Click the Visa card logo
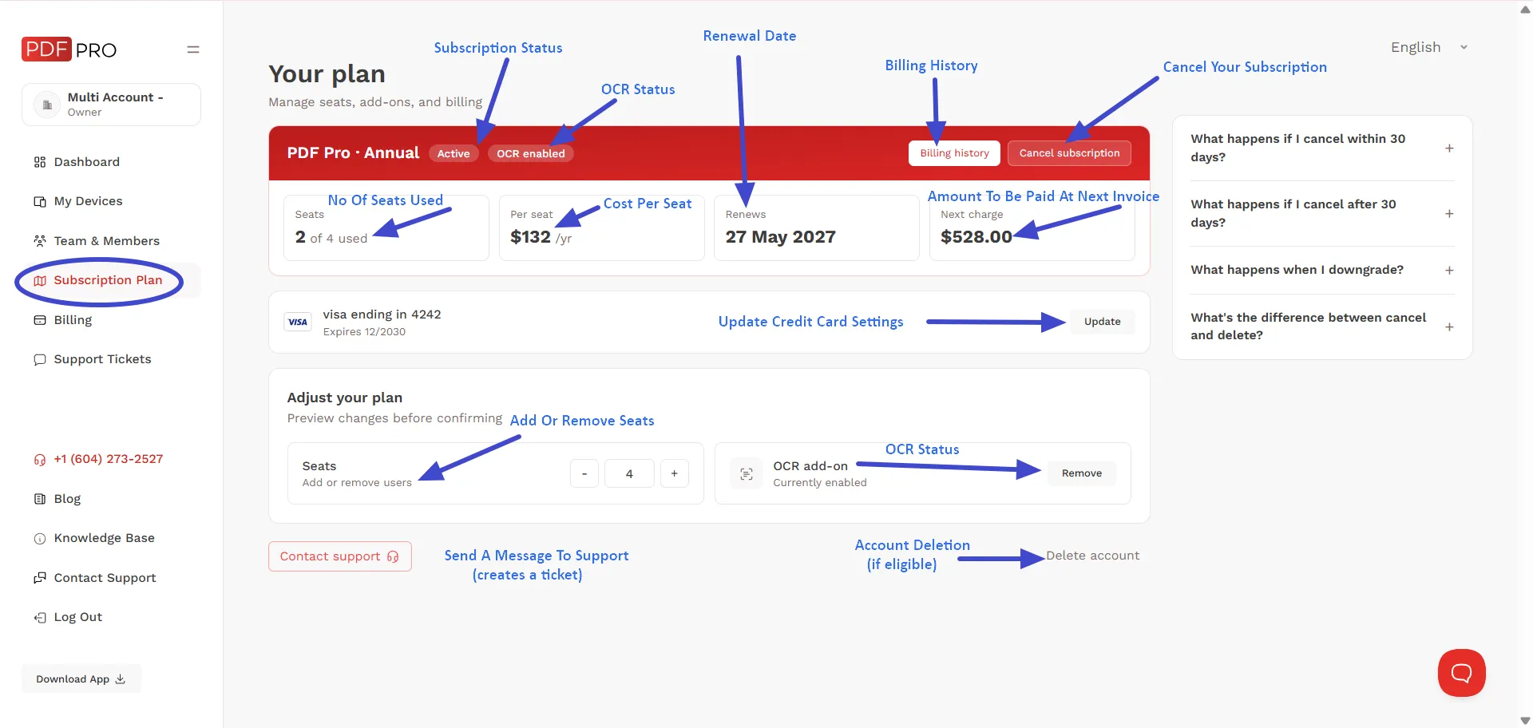1533x728 pixels. tap(298, 322)
